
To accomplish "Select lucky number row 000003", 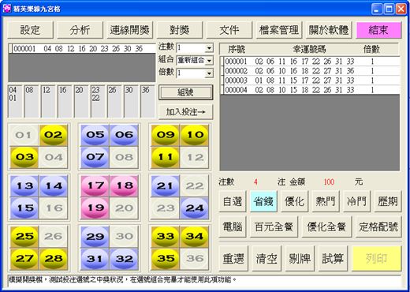I will tap(310, 80).
